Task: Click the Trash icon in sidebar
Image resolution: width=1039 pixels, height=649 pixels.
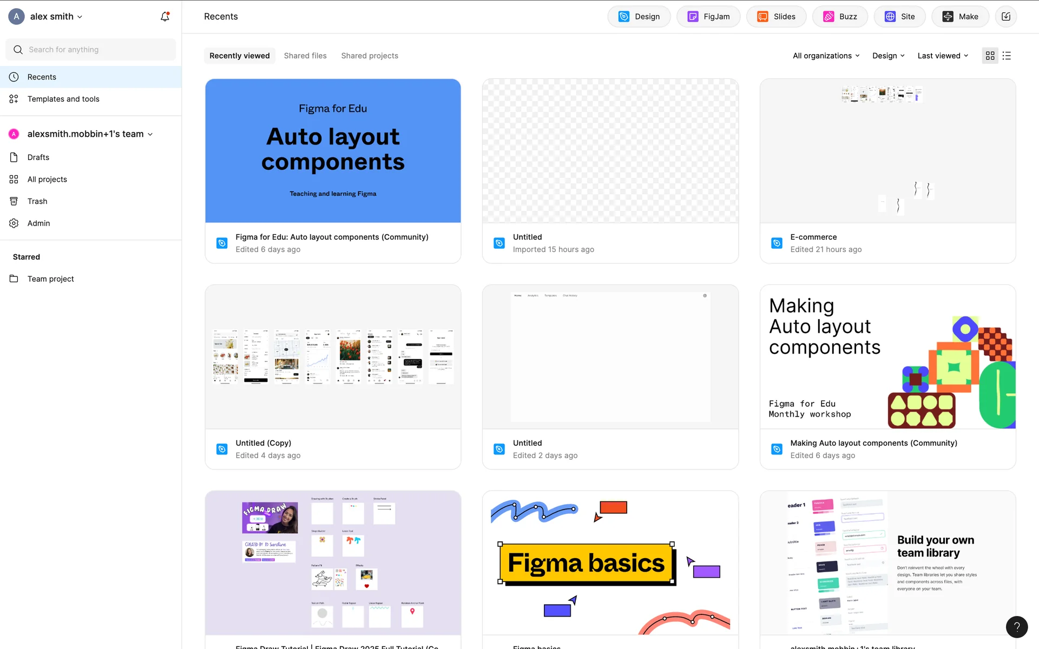Action: point(14,201)
